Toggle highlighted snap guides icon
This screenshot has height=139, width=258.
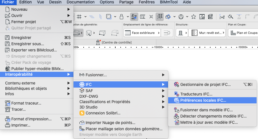pos(134,17)
